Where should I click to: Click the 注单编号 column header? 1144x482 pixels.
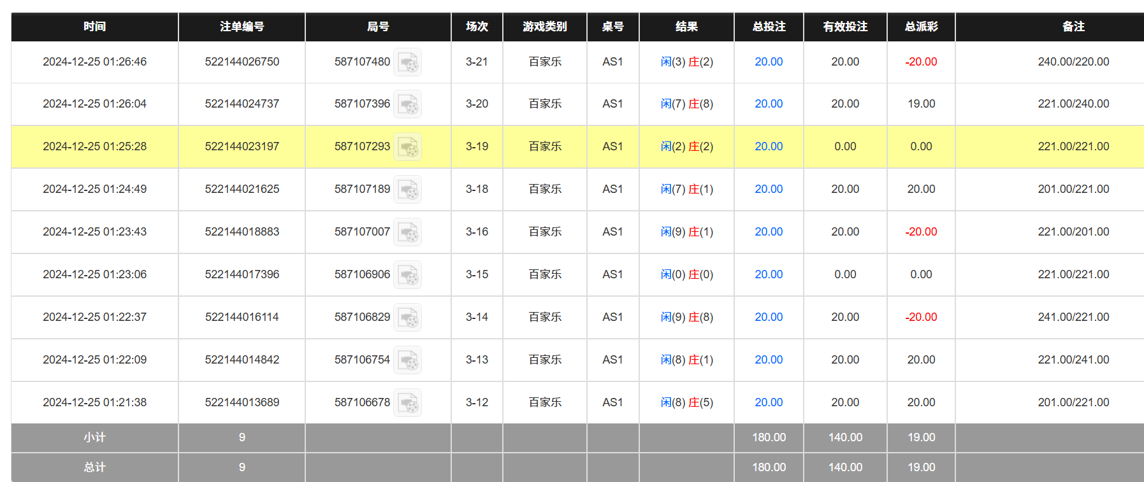242,27
